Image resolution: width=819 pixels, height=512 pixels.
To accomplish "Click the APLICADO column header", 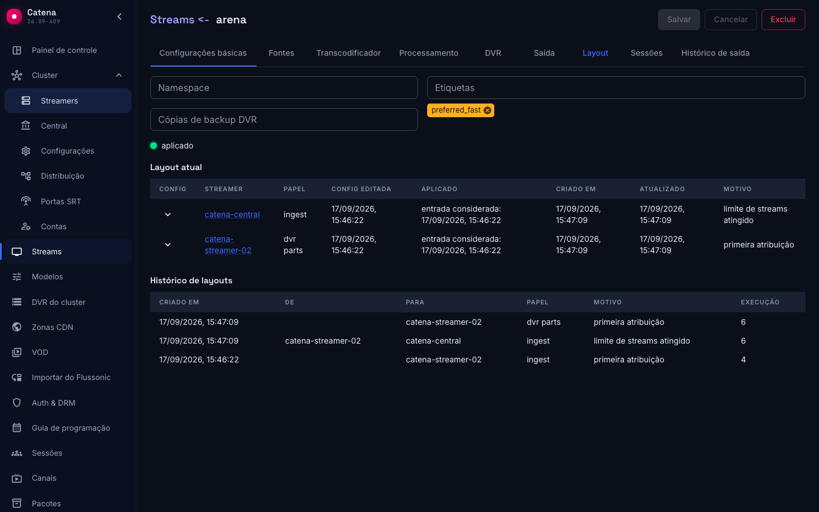I will click(x=439, y=189).
